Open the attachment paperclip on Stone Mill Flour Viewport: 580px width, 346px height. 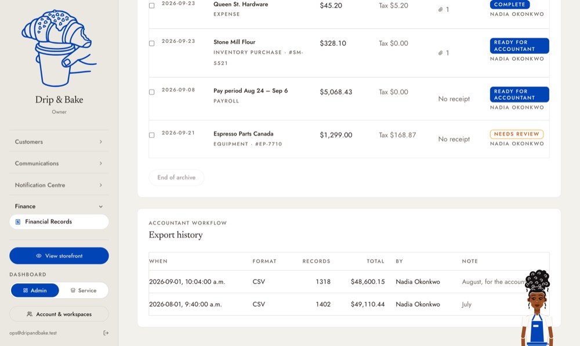pos(441,53)
